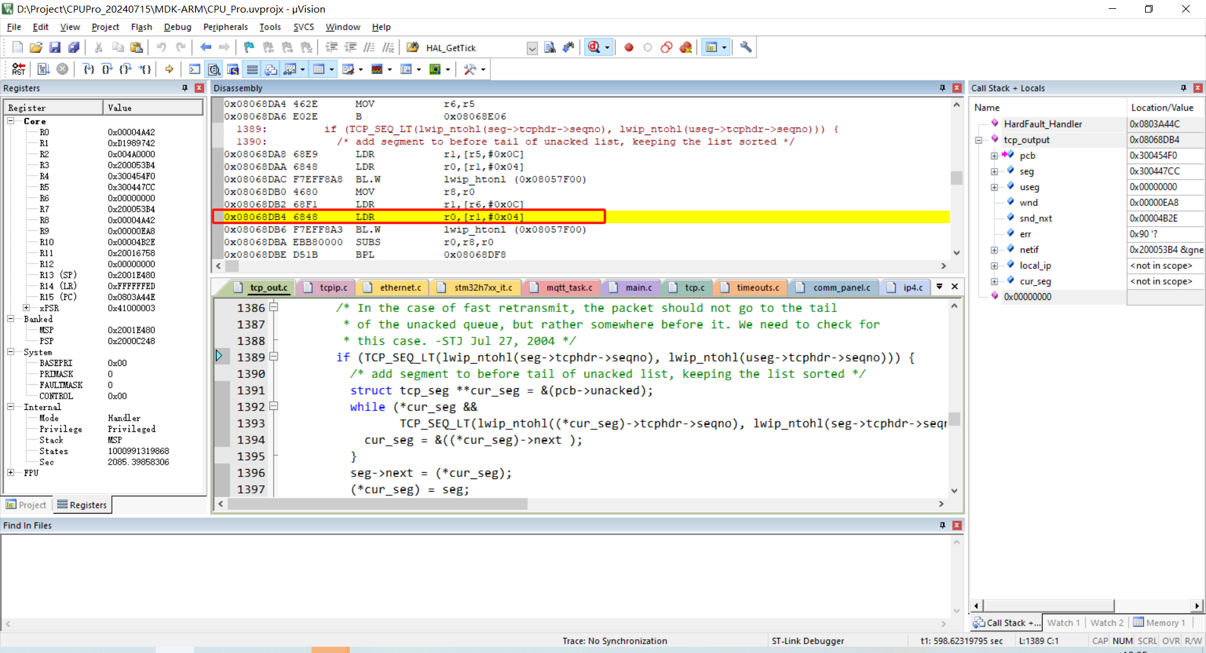Close the Registers panel

[x=199, y=88]
